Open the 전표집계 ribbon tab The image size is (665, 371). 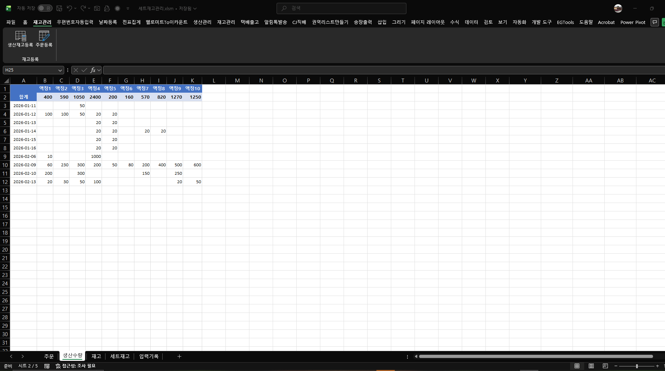131,22
